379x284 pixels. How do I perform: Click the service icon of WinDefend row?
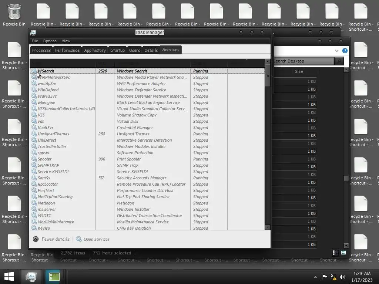[34, 89]
